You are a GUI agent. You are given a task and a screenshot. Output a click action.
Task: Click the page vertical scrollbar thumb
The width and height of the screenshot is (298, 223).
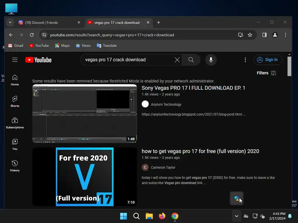[289, 66]
